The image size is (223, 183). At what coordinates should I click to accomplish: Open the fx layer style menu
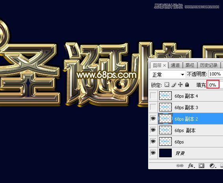coord(191,166)
